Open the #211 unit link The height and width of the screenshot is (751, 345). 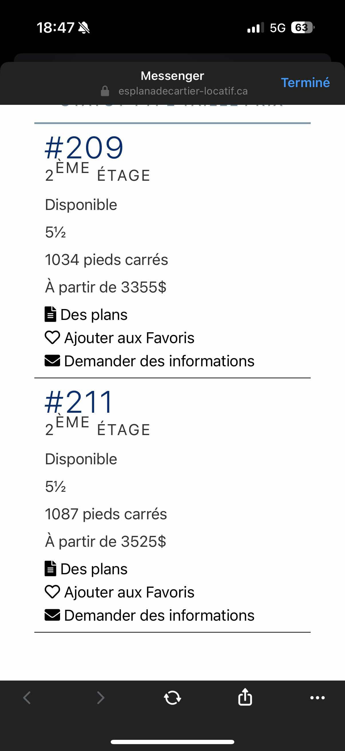79,402
